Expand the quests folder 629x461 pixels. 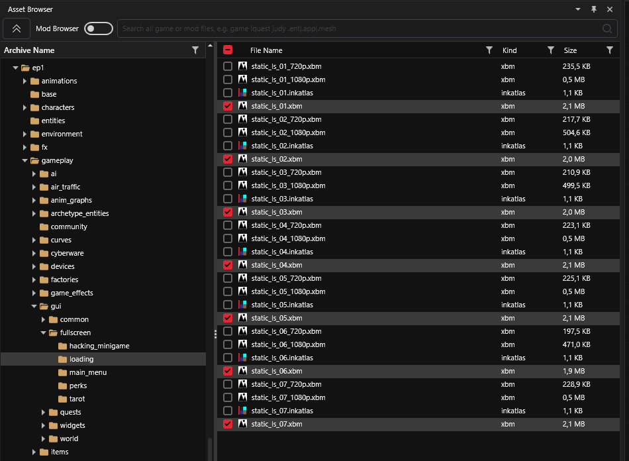[44, 412]
